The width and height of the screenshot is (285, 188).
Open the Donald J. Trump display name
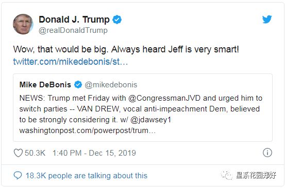pyautogui.click(x=74, y=20)
